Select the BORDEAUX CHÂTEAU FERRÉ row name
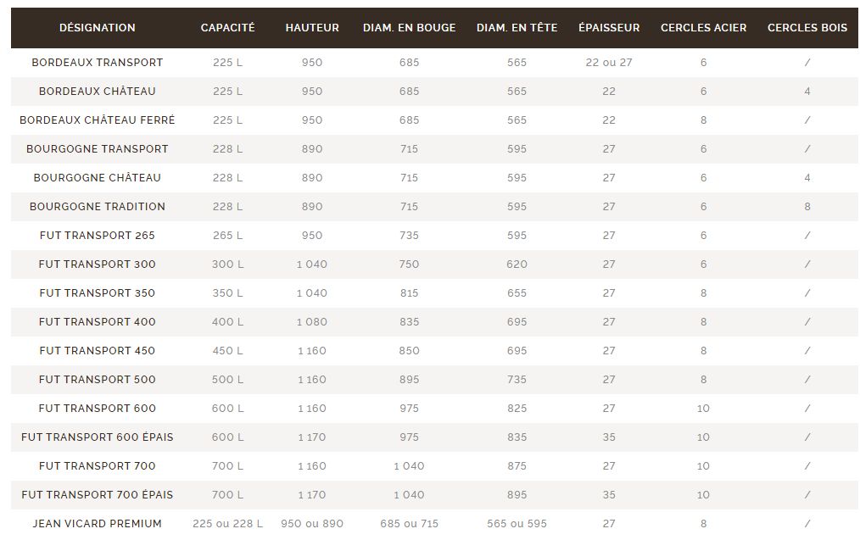This screenshot has height=540, width=860. pos(98,120)
